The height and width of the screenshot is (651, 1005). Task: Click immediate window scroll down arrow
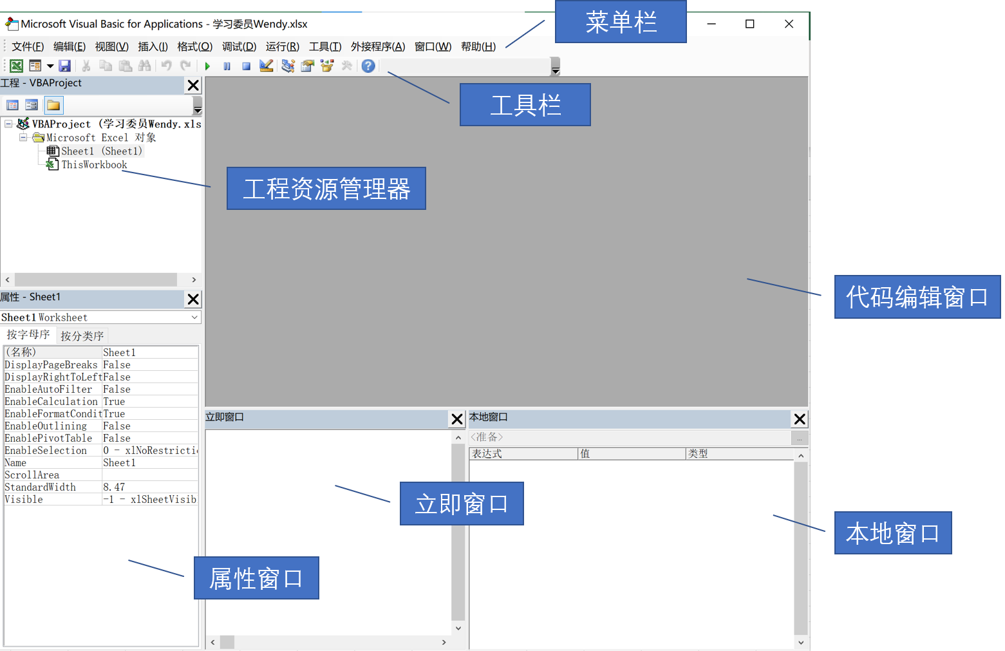458,628
